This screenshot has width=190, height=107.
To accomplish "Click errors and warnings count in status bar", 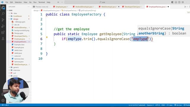I will [5, 105].
